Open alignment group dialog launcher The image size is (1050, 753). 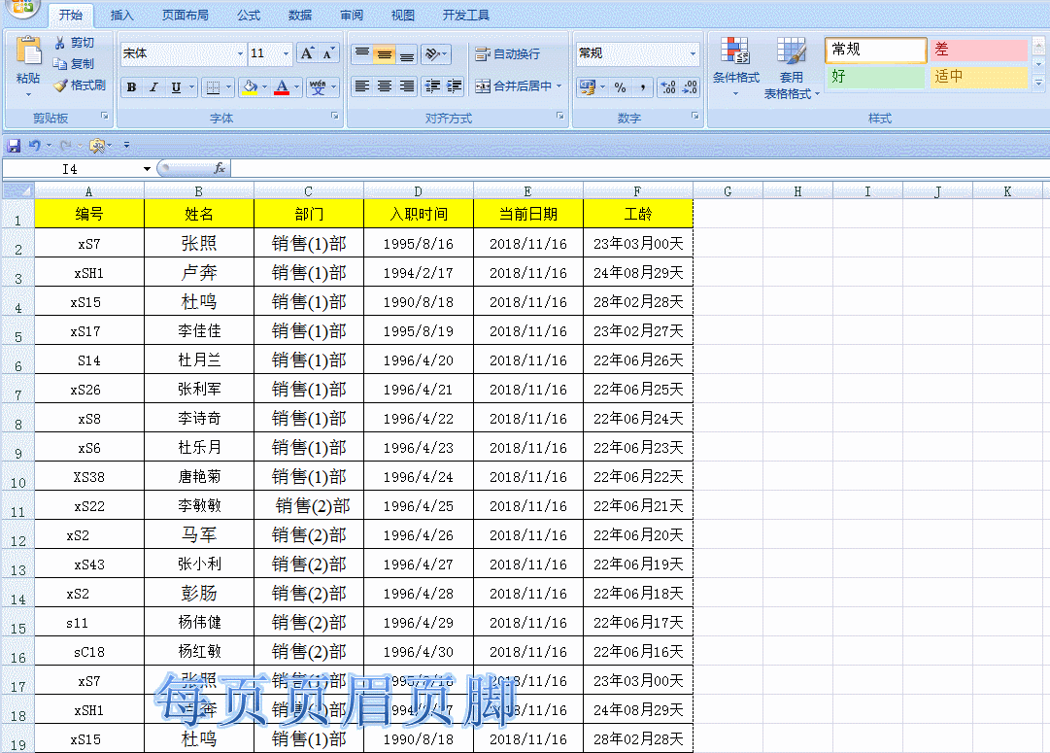tap(559, 117)
